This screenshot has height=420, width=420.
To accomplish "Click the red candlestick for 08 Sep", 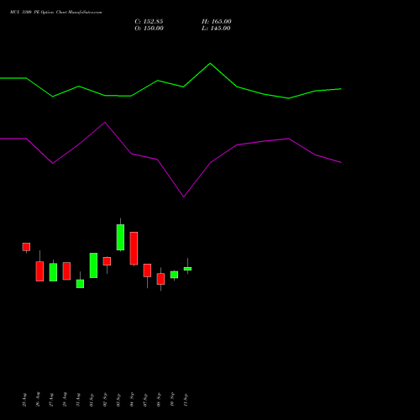I will pos(160,279).
